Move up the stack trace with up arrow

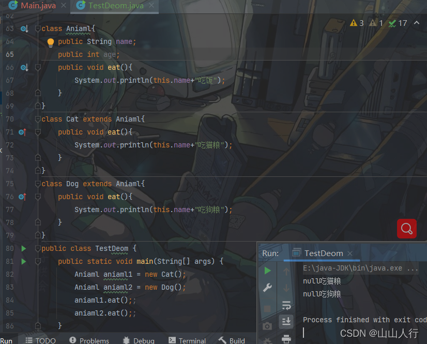[286, 271]
